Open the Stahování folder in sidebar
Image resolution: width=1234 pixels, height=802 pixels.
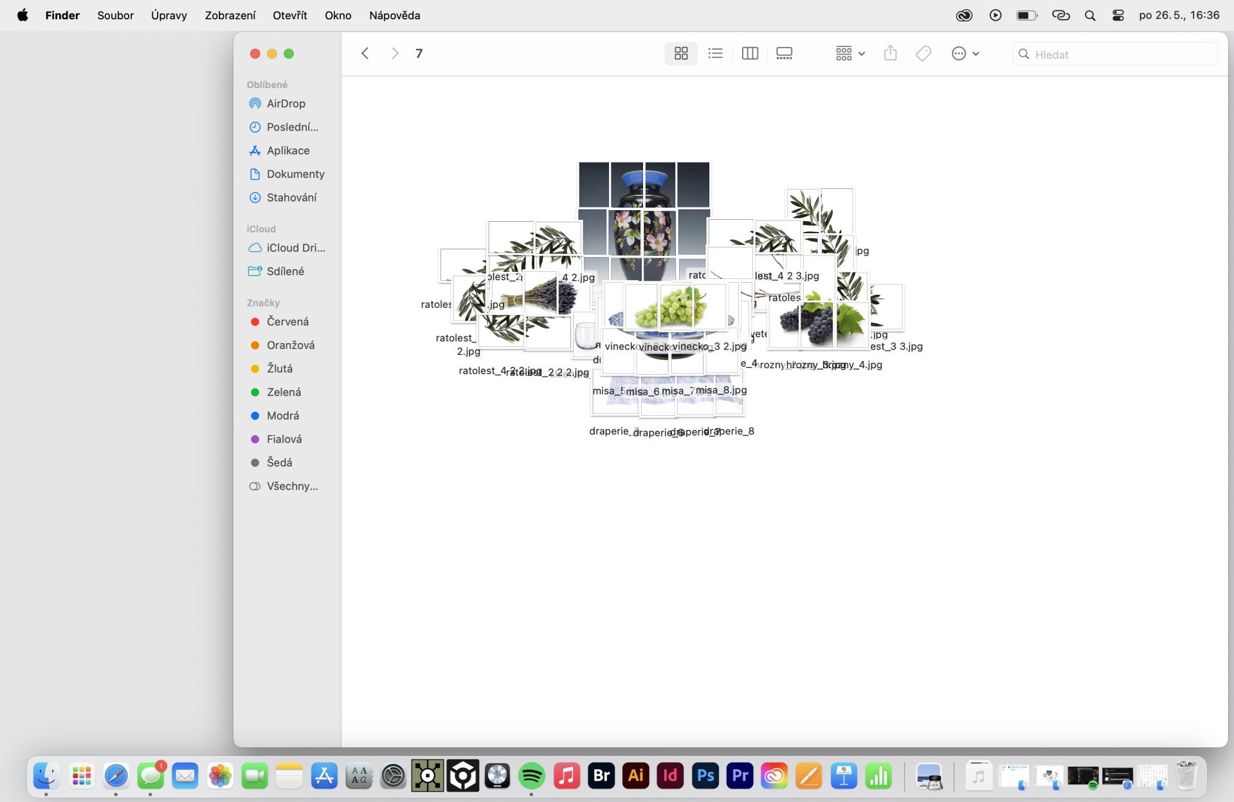coord(291,197)
